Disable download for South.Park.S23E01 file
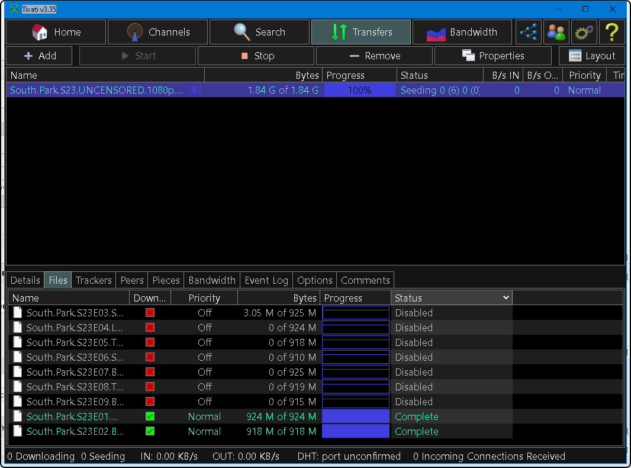This screenshot has height=468, width=631. pos(150,416)
